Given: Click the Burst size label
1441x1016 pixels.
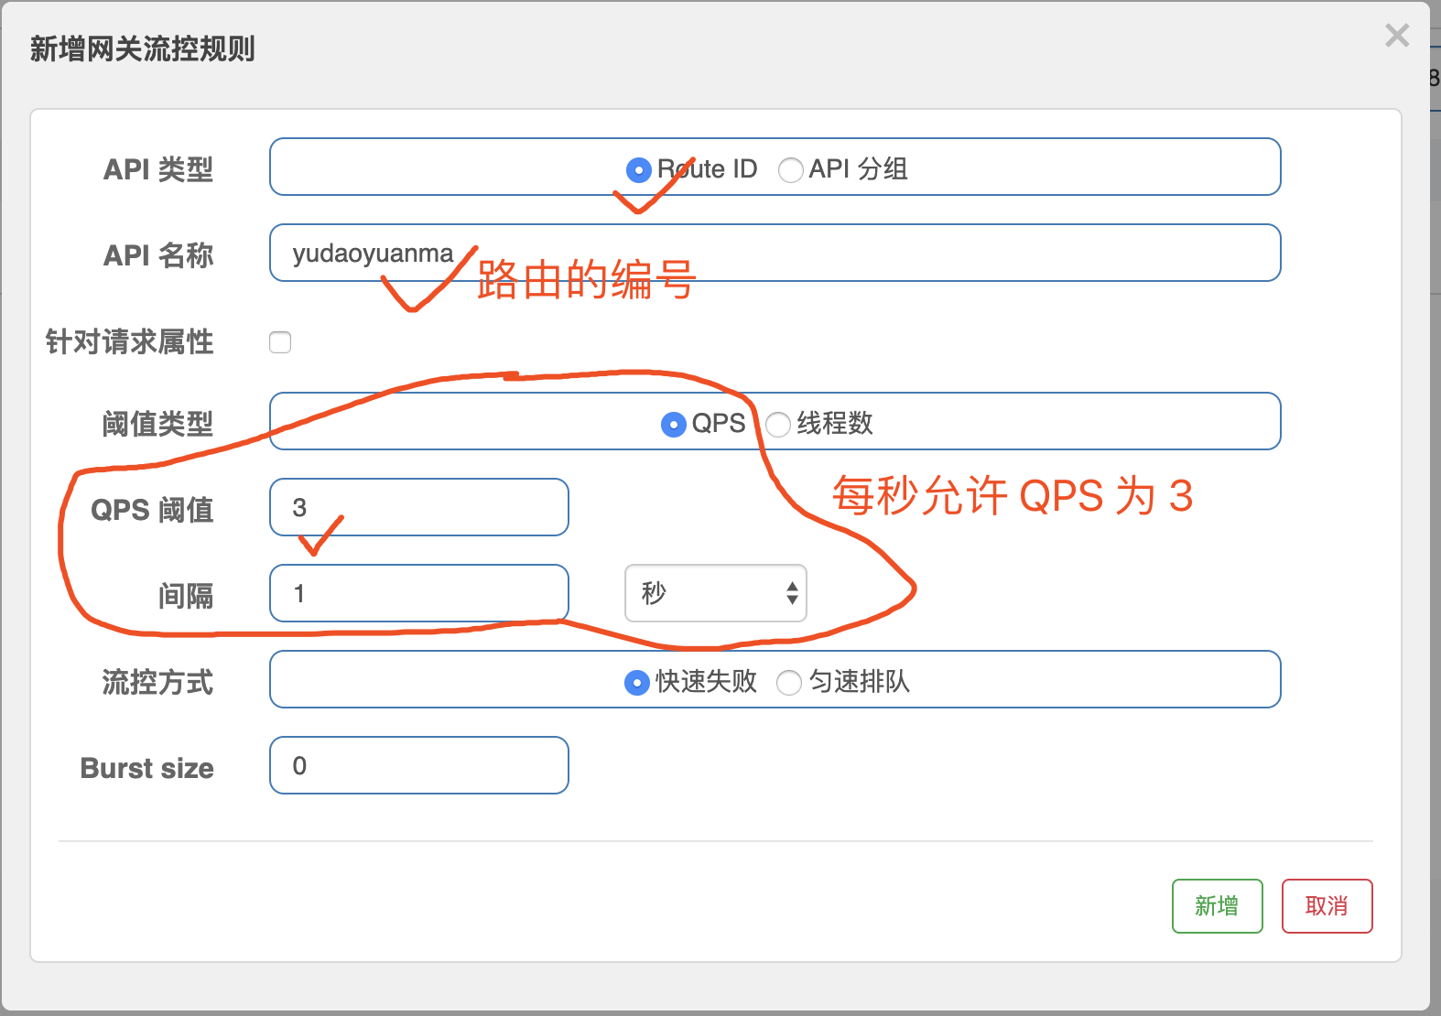Looking at the screenshot, I should point(147,768).
